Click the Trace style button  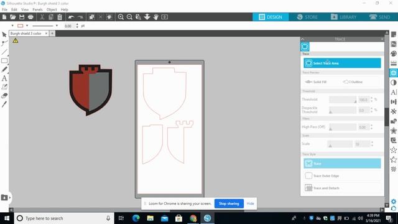coord(342,164)
